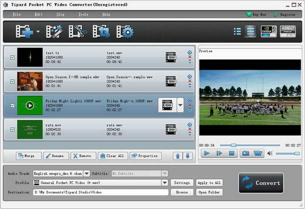
Task: Click the Rename button
Action: [x=56, y=156]
